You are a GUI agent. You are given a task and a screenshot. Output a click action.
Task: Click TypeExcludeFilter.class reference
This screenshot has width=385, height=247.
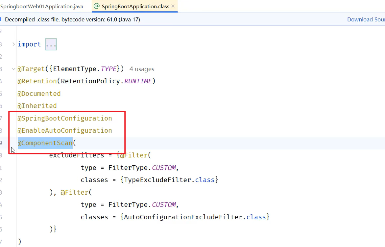169,180
